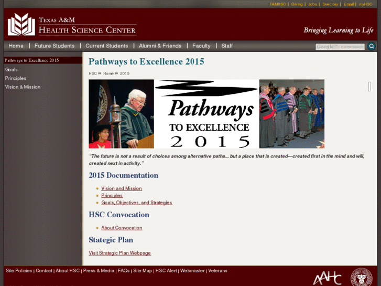The width and height of the screenshot is (381, 286).
Task: Open About HSC footer link
Action: [68, 271]
